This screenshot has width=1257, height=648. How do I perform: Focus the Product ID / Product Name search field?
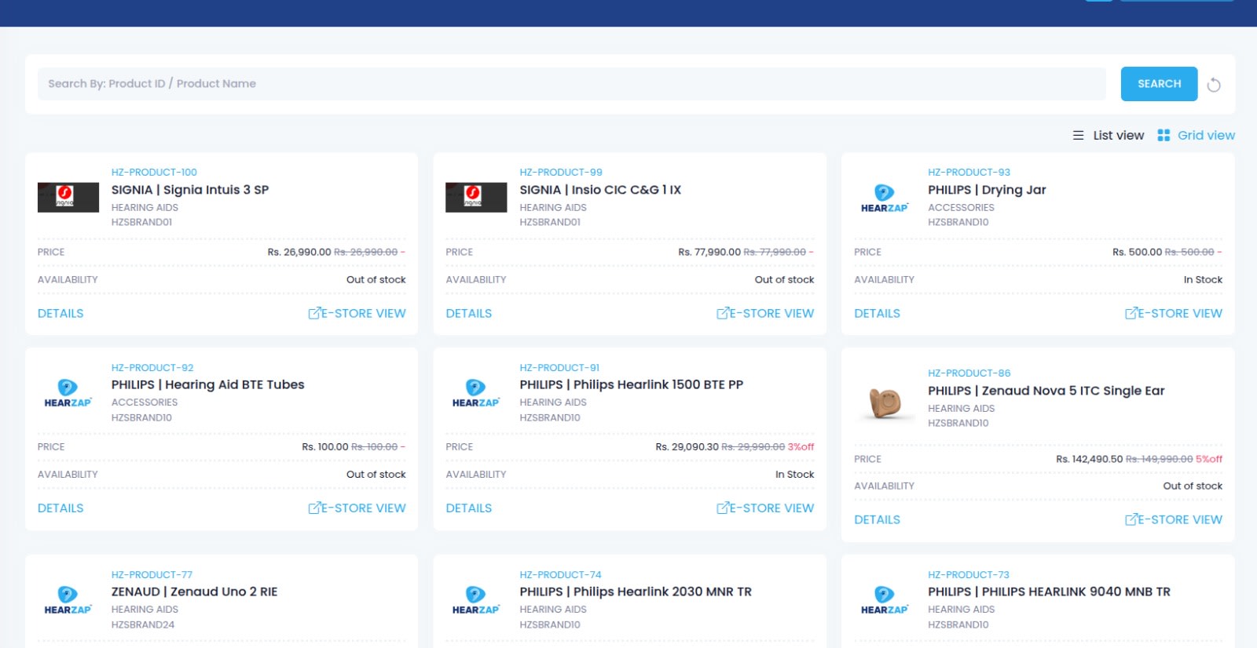(572, 84)
